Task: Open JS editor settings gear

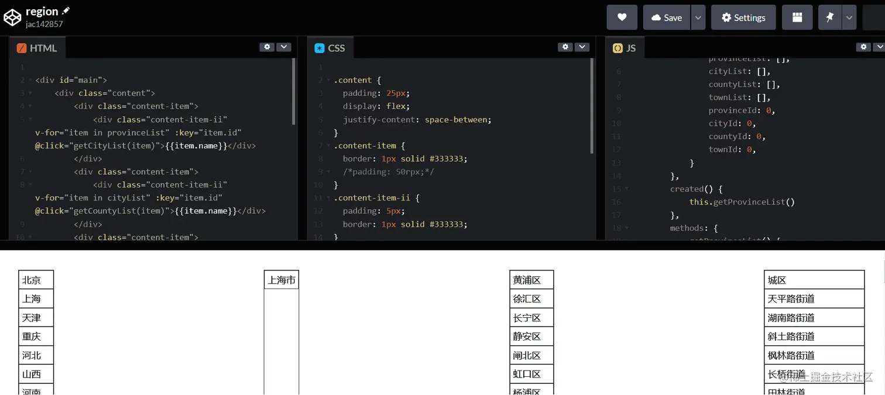Action: (x=863, y=47)
